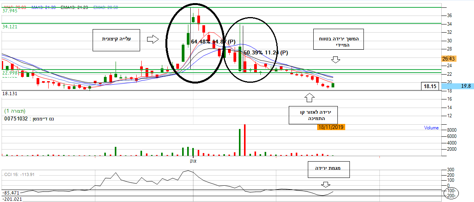Click the blue Volume label
The image size is (474, 202).
(x=431, y=128)
